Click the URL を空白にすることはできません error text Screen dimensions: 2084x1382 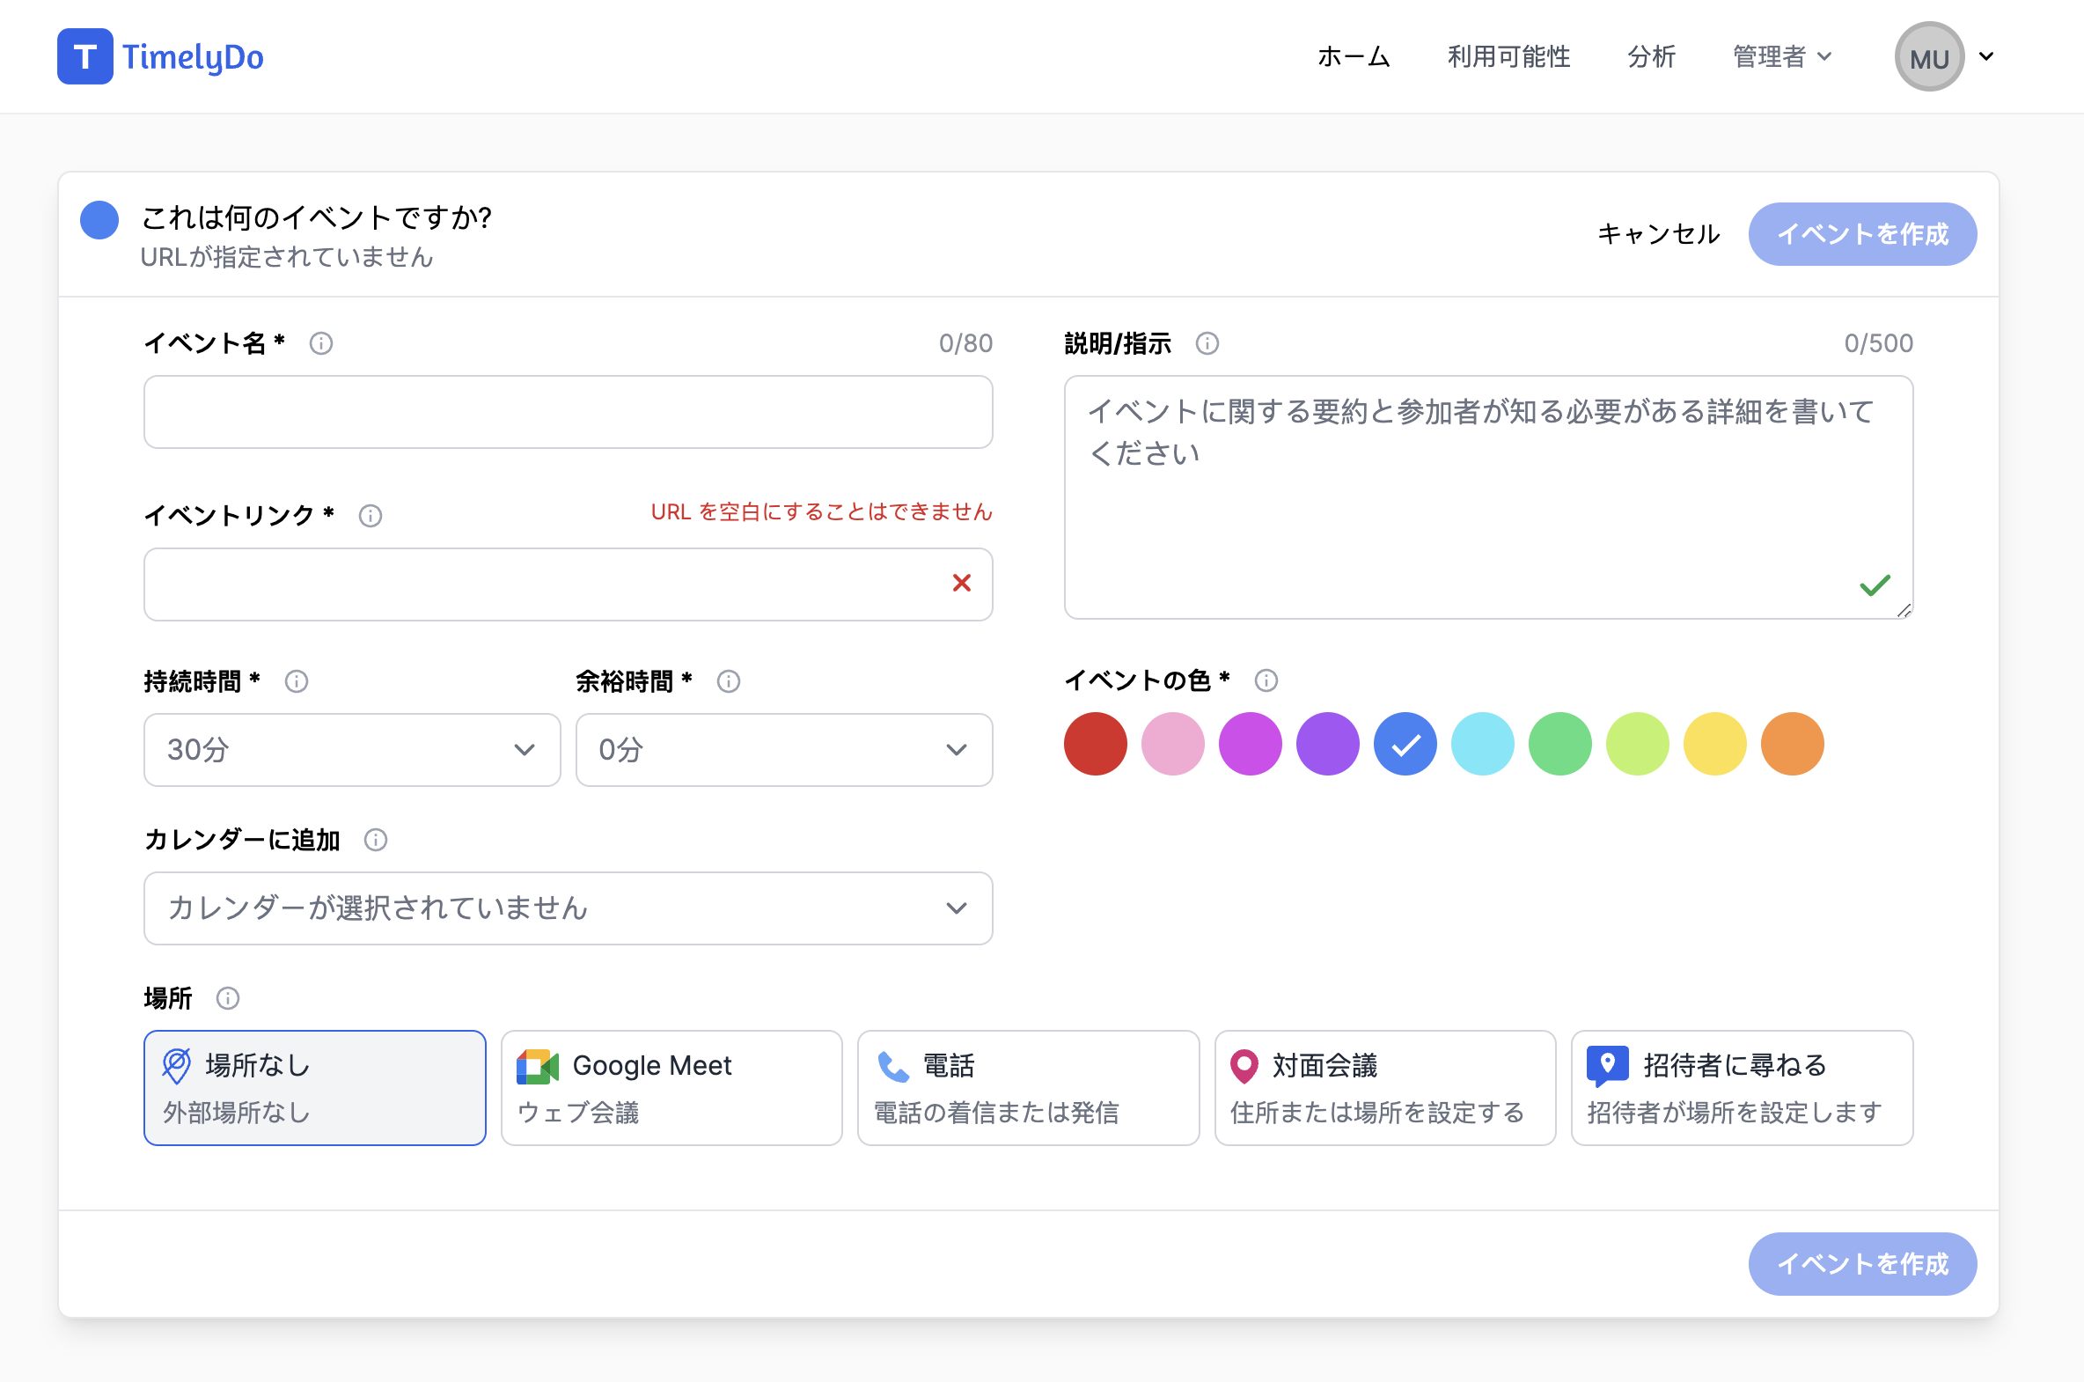point(821,512)
